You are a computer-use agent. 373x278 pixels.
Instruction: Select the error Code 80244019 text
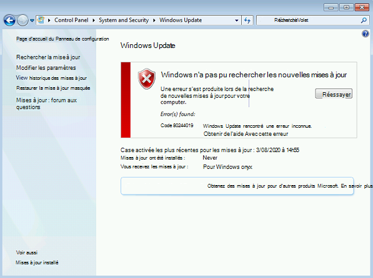(x=177, y=125)
